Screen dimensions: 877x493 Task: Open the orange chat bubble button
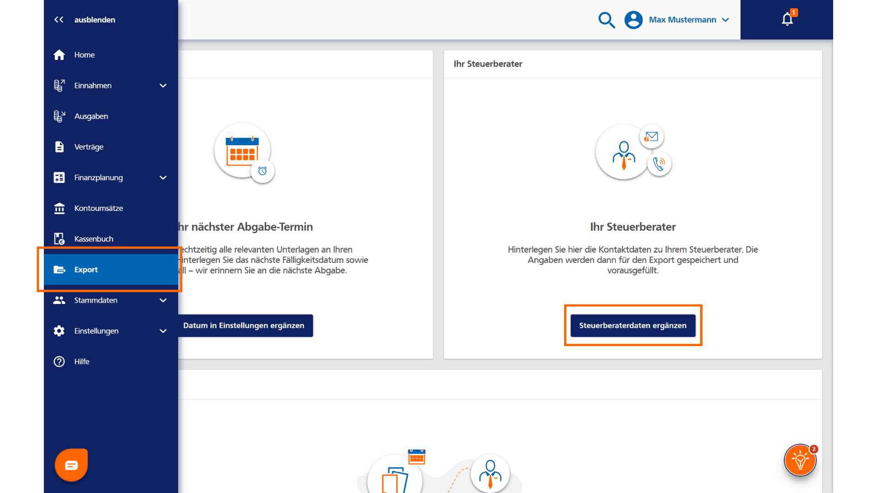click(x=71, y=465)
